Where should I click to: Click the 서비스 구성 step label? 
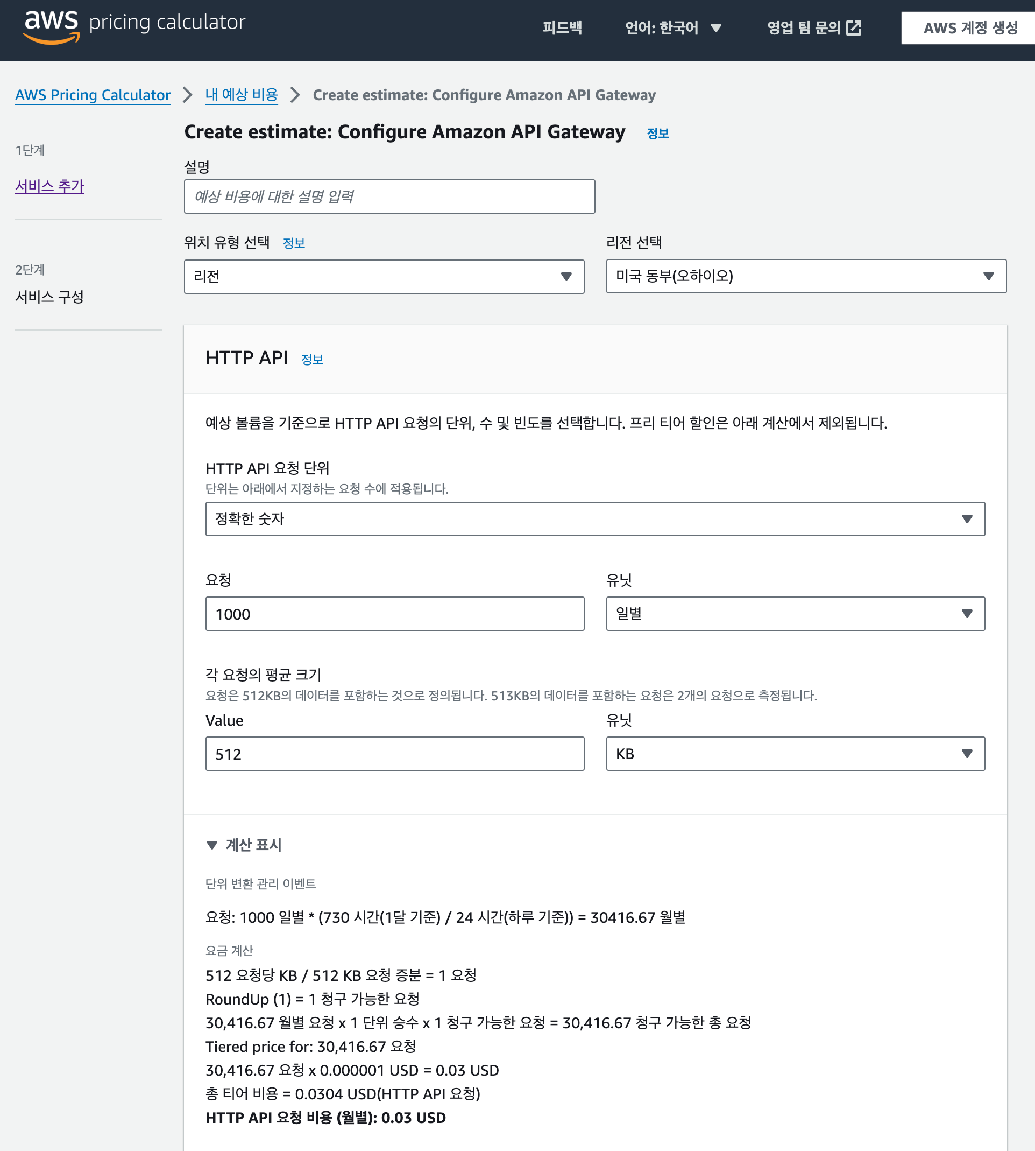coord(49,297)
